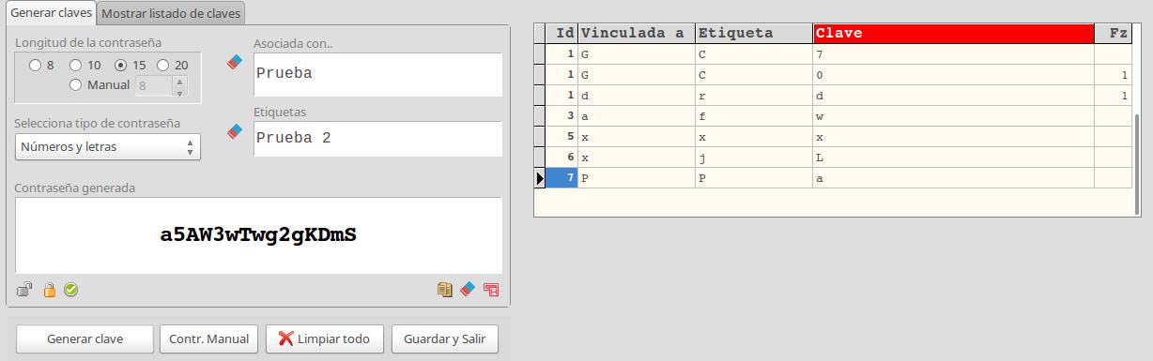Image resolution: width=1153 pixels, height=361 pixels.
Task: Click the green checkmark validate icon
Action: [x=70, y=290]
